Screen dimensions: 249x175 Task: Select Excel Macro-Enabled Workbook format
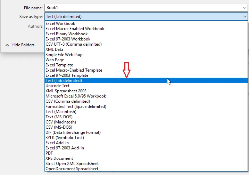[x=146, y=29]
